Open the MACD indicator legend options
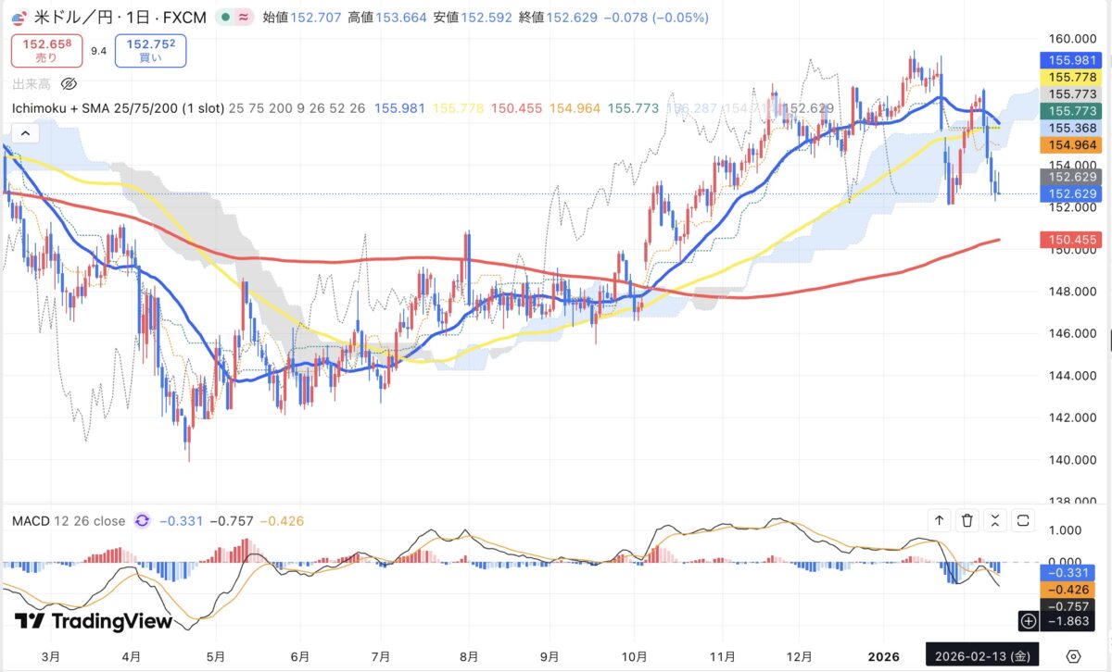Viewport: 1112px width, 672px height. (68, 521)
